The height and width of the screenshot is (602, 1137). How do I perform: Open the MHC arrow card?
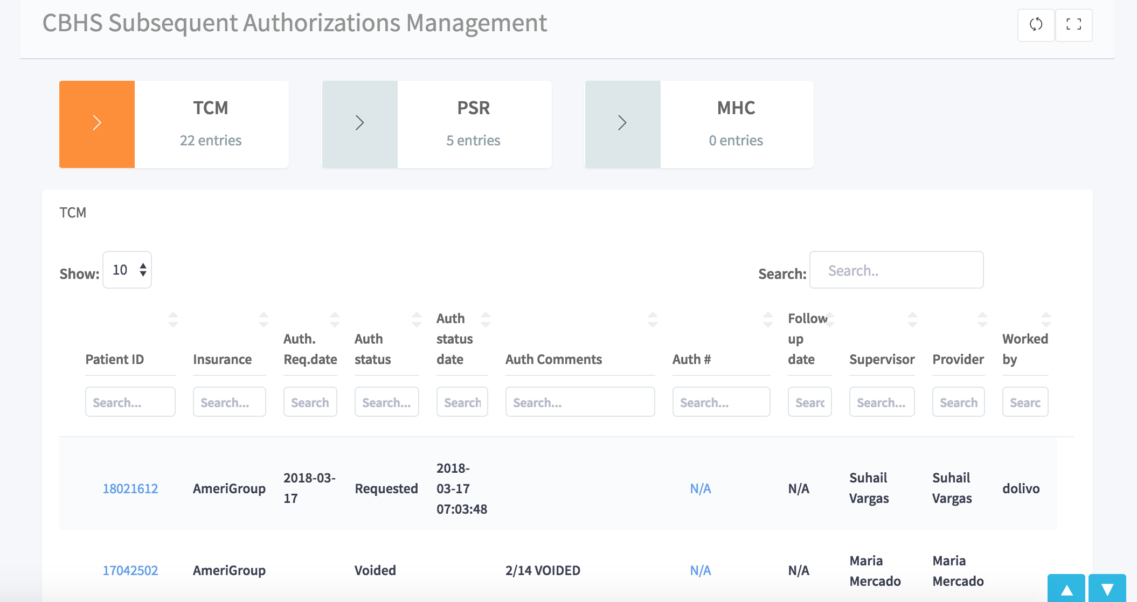click(622, 124)
